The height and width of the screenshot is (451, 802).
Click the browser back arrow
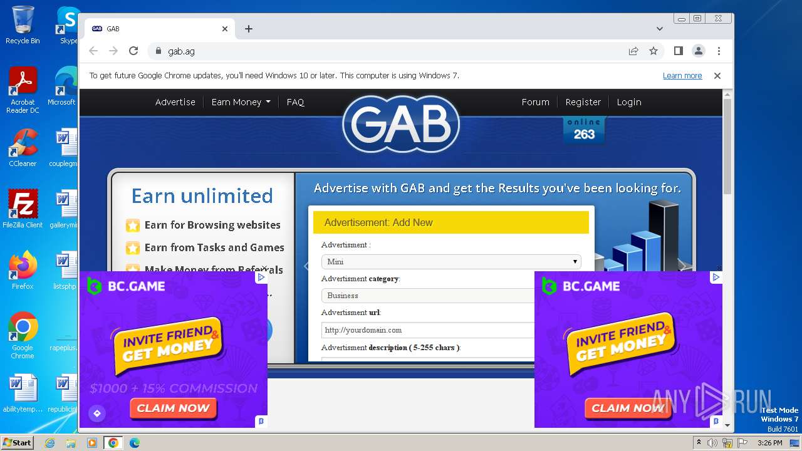[x=93, y=51]
